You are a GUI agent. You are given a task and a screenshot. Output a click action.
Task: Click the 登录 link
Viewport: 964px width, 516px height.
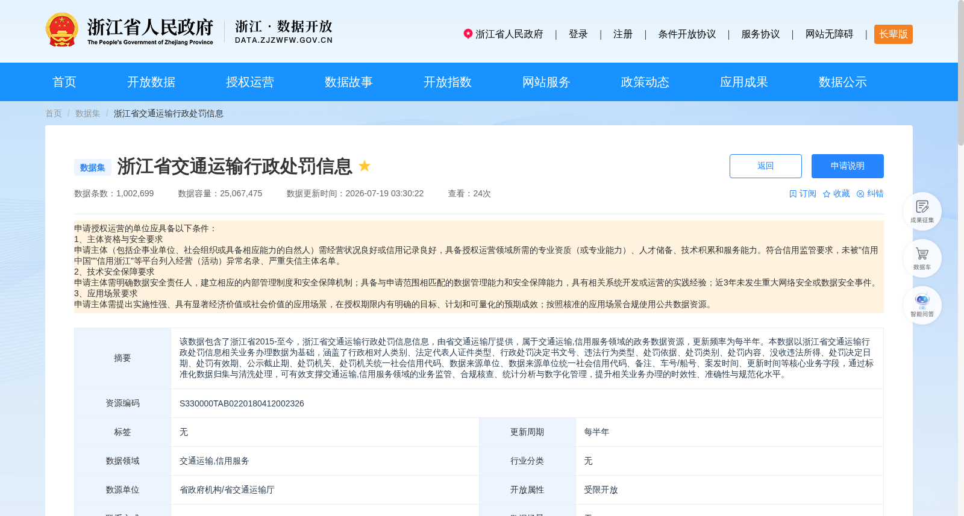[x=578, y=34]
